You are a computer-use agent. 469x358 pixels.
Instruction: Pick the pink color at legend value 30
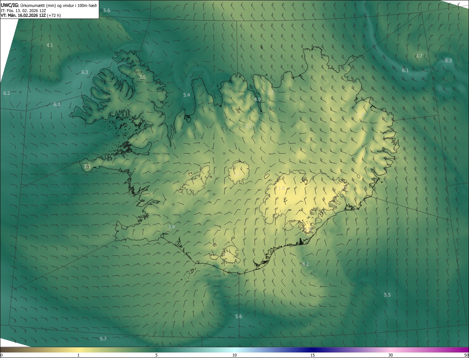click(x=391, y=350)
